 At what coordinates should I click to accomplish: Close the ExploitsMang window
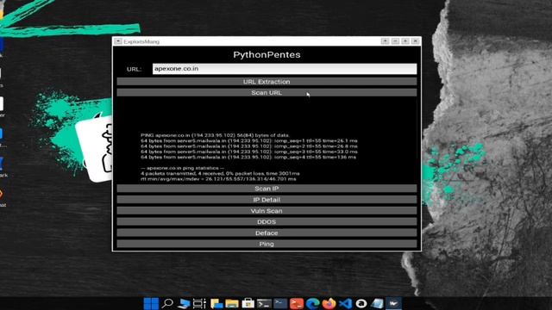[x=416, y=41]
